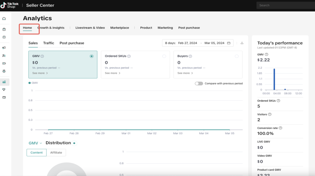
Task: Toggle Compare with previous period switch
Action: pos(199,84)
